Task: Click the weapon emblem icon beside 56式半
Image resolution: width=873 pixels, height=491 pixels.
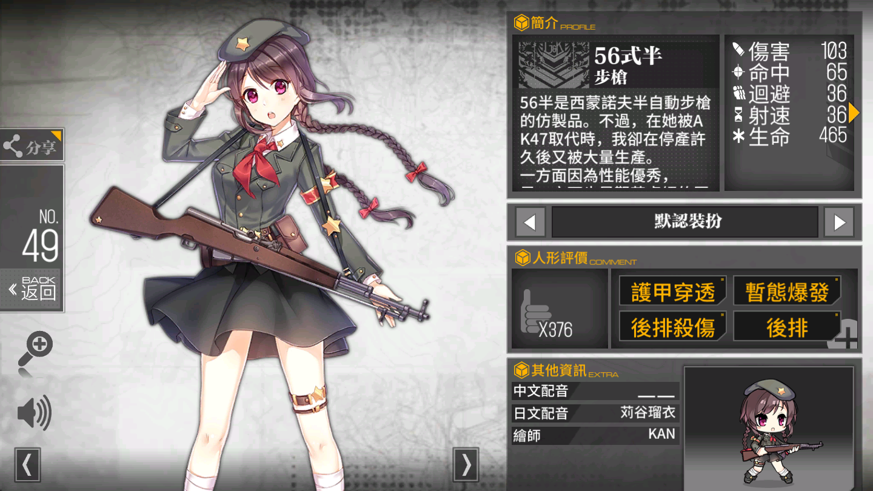Action: (x=554, y=64)
